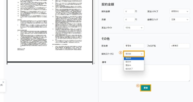Click the 更新 update button
Viewport: 193px width, 102px height.
[146, 88]
